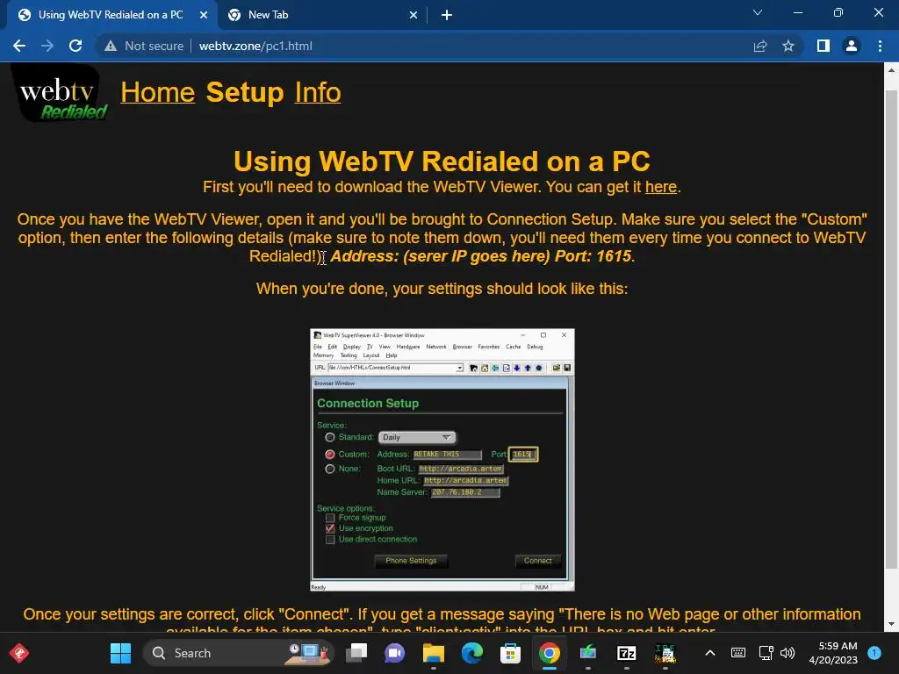
Task: Click the Chrome taskbar icon
Action: [x=550, y=653]
